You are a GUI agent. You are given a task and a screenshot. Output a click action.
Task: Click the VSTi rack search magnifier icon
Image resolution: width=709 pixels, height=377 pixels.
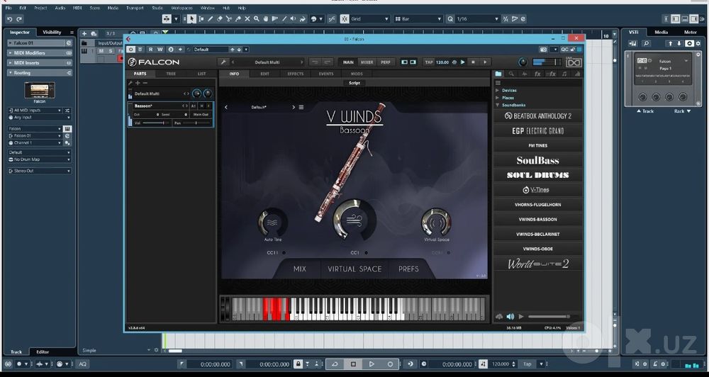click(647, 43)
